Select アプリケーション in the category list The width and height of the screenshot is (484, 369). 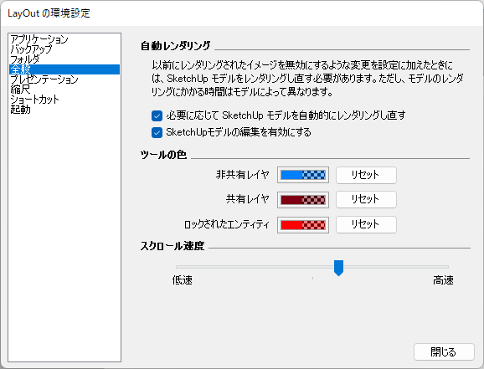click(39, 39)
